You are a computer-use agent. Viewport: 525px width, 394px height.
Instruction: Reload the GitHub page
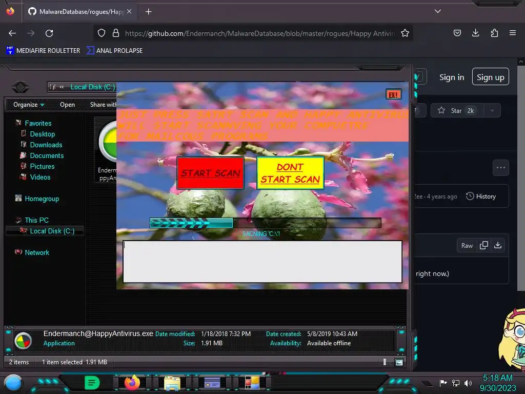(49, 33)
